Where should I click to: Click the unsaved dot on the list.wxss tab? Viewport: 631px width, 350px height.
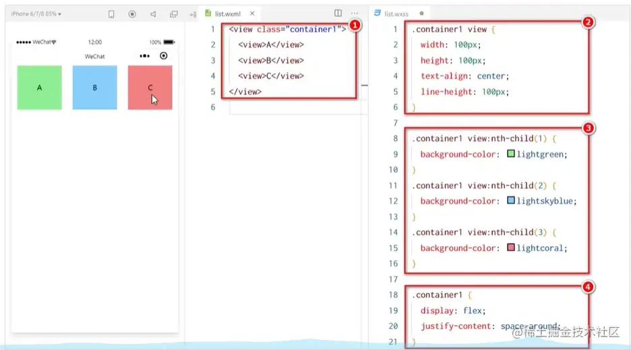421,13
